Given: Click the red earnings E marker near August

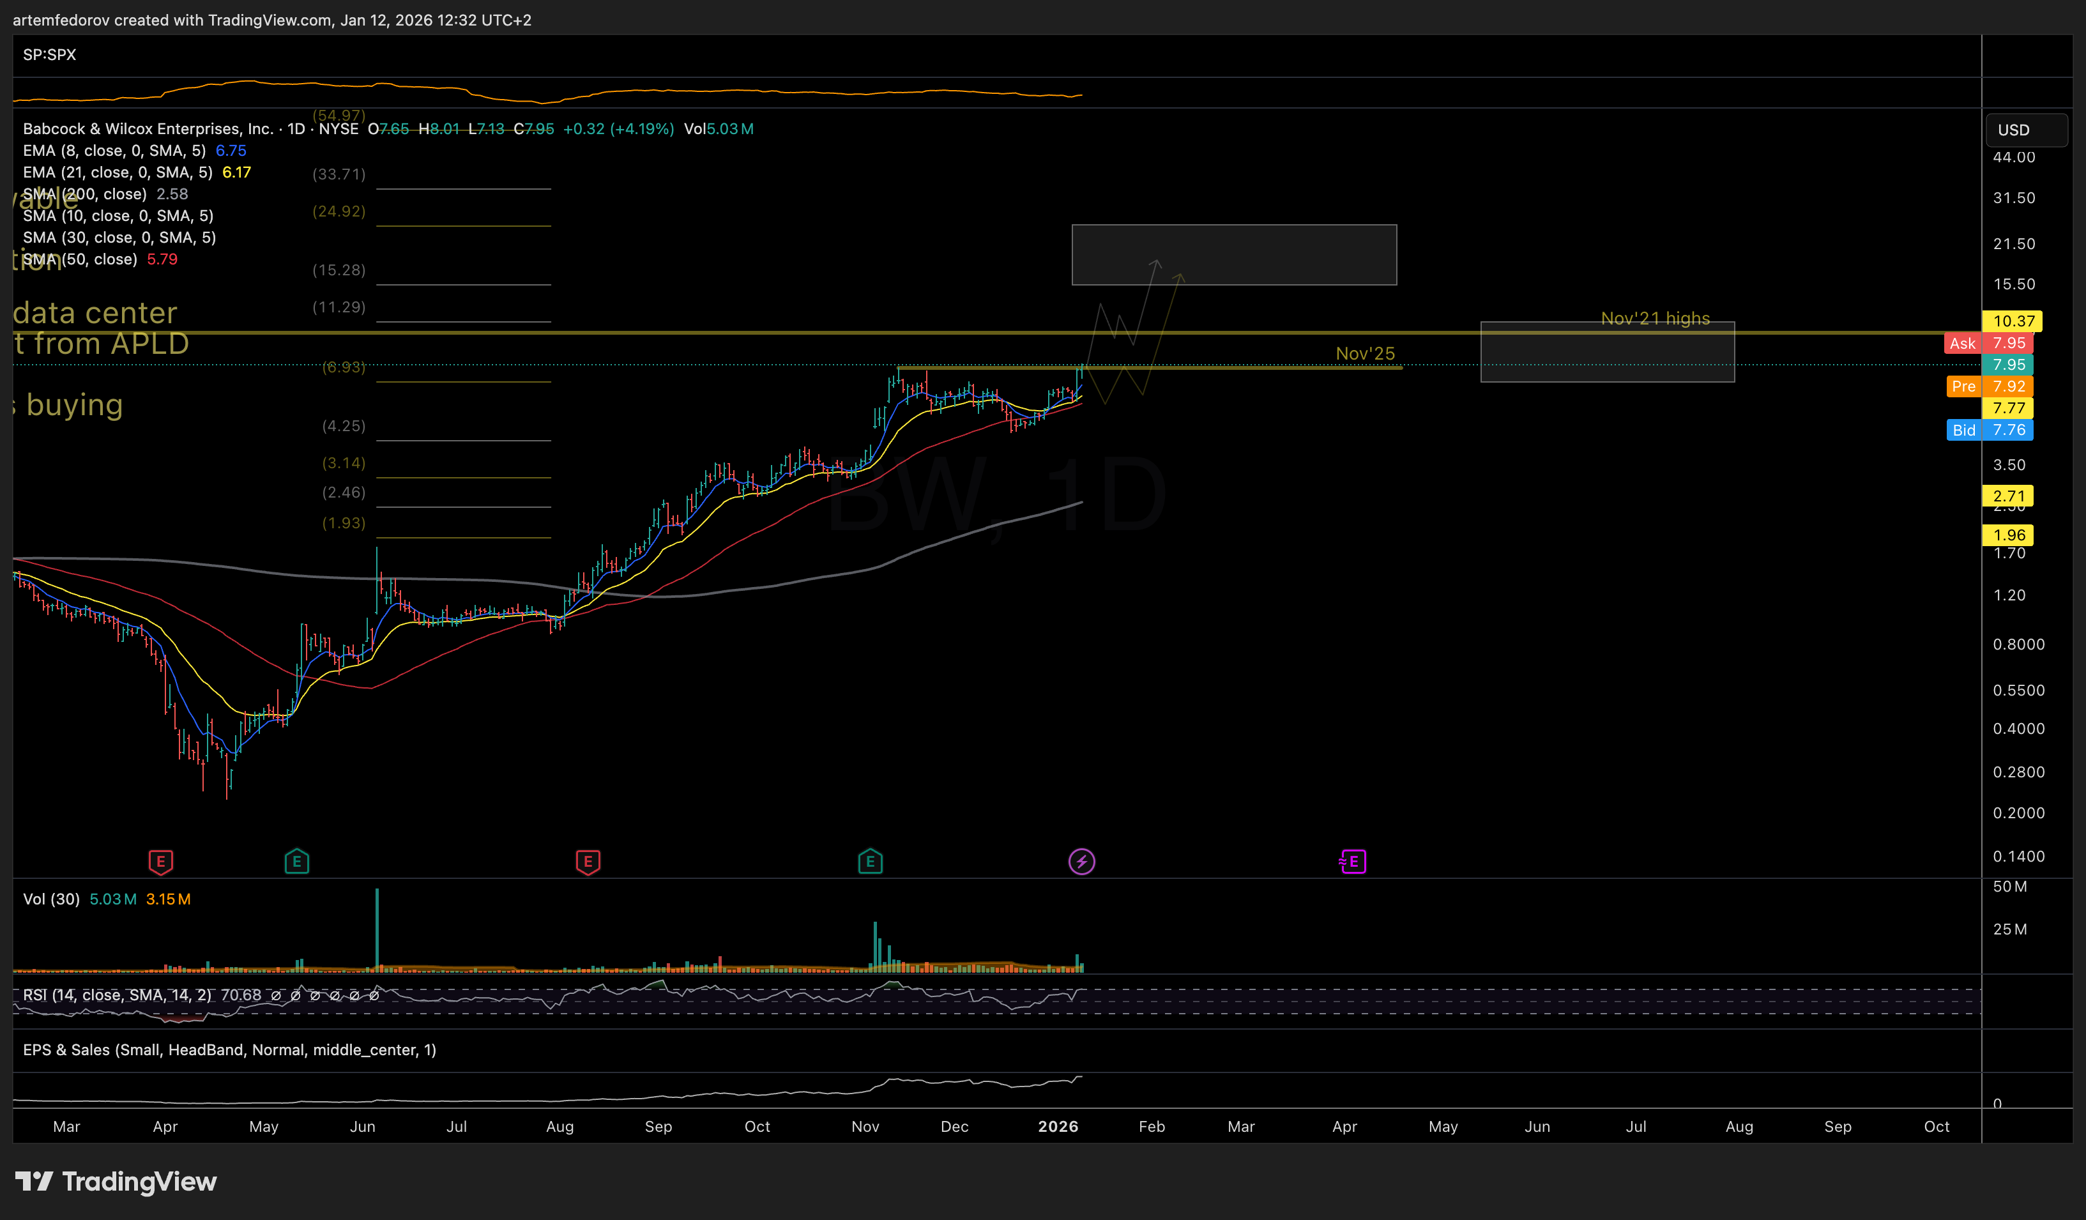Looking at the screenshot, I should pos(588,862).
